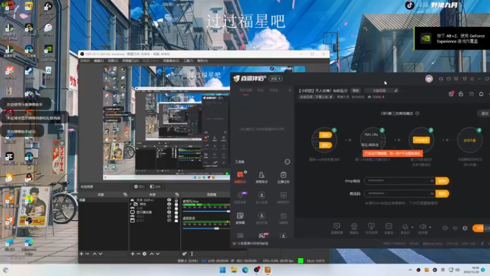Open the 编辑(E) menu in OBS
Image resolution: width=490 pixels, height=276 pixels.
pos(99,61)
